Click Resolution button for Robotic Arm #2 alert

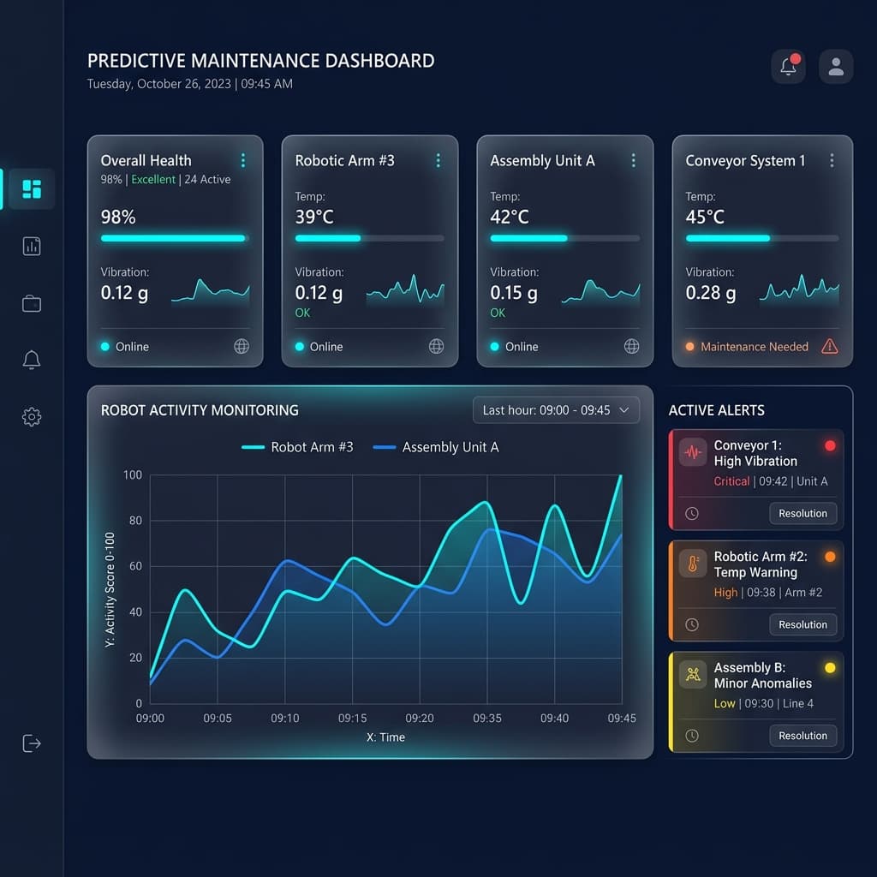[x=802, y=624]
